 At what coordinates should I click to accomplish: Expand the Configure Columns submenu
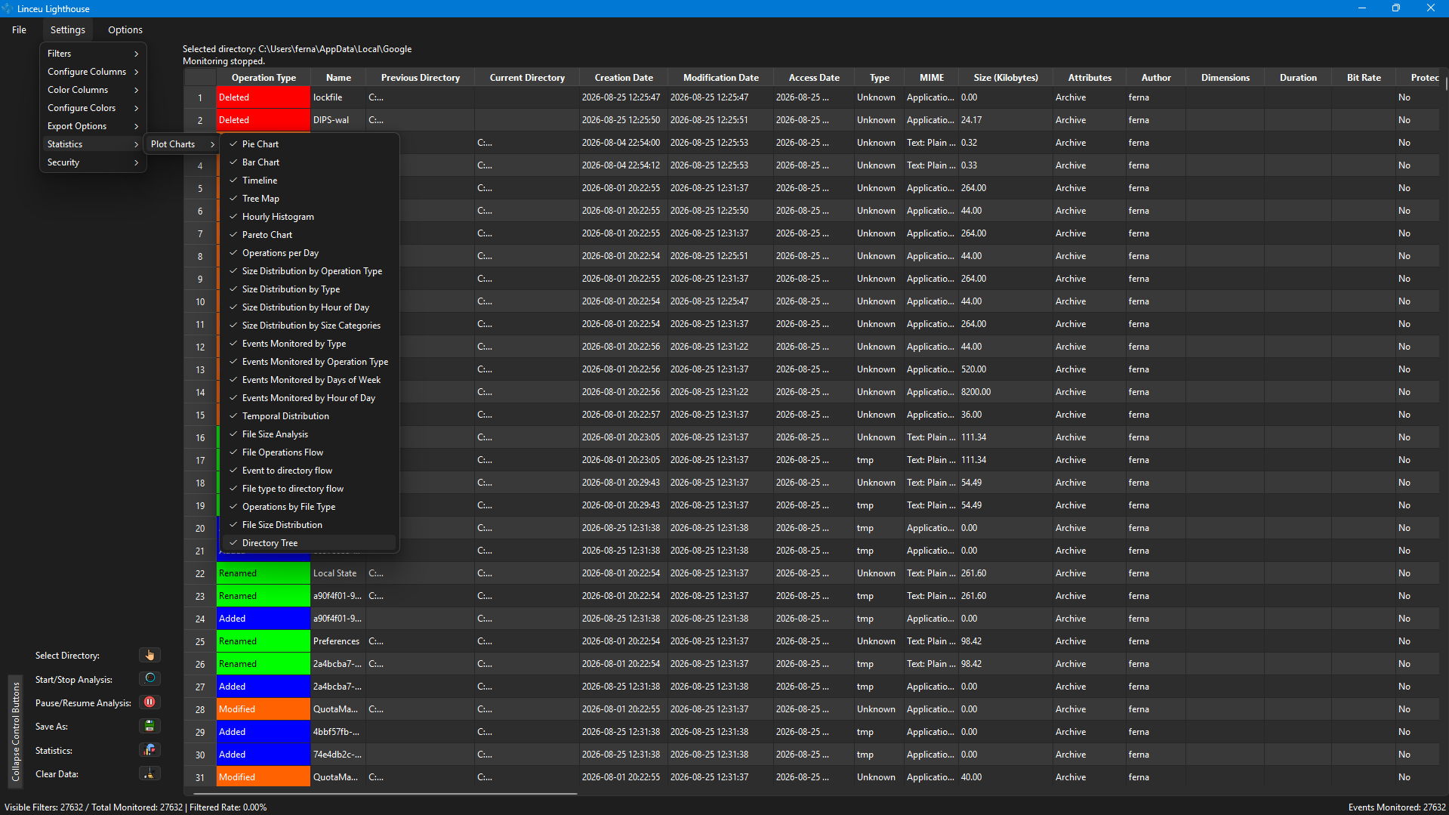pyautogui.click(x=93, y=72)
